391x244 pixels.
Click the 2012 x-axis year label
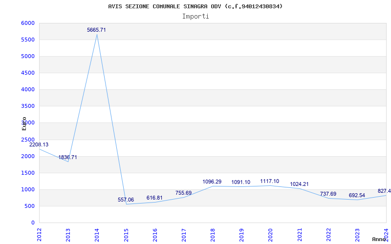pos(39,235)
